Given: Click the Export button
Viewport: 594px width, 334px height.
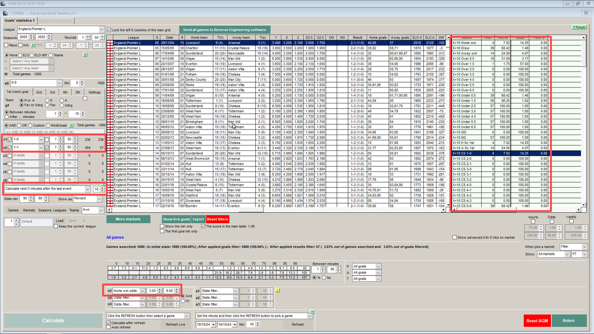Looking at the screenshot, I should coord(198,219).
